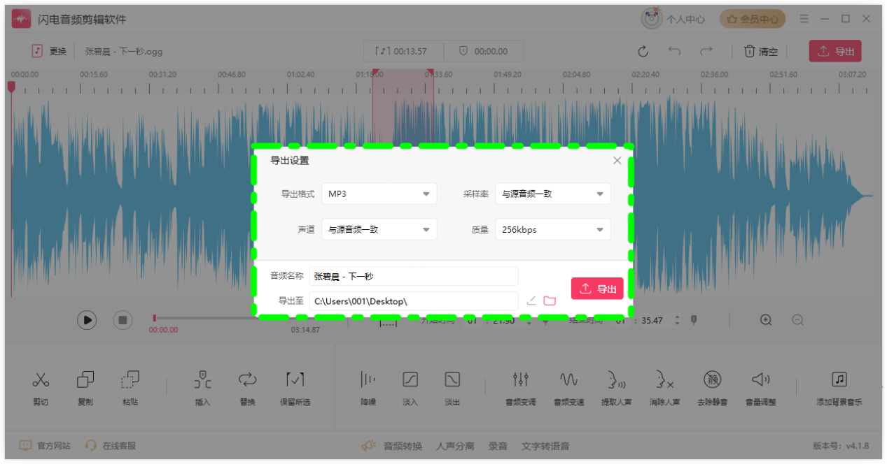887x464 pixels.
Task: Choose the Copy (复制) tool
Action: click(x=85, y=389)
